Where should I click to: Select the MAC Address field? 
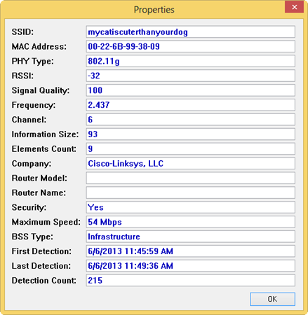click(x=190, y=46)
